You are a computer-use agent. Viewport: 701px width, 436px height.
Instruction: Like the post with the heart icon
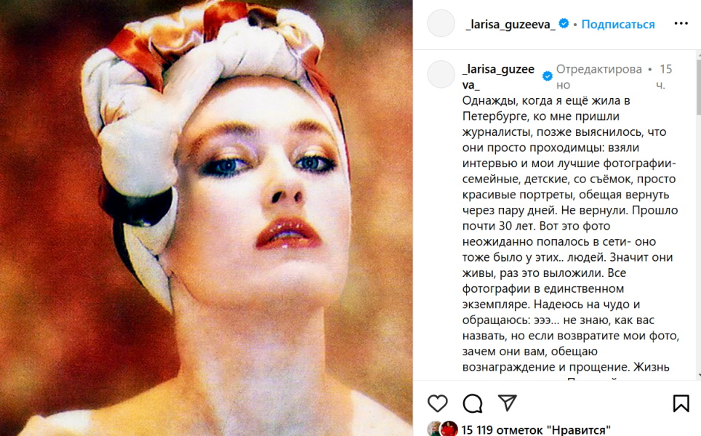tap(437, 403)
